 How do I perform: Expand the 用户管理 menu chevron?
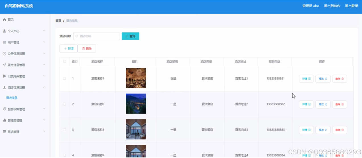tap(44, 42)
